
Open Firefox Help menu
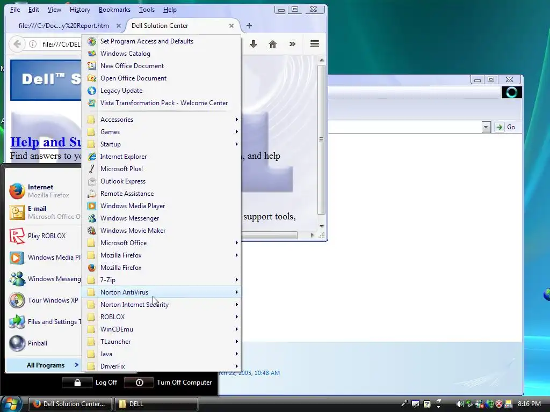point(170,10)
